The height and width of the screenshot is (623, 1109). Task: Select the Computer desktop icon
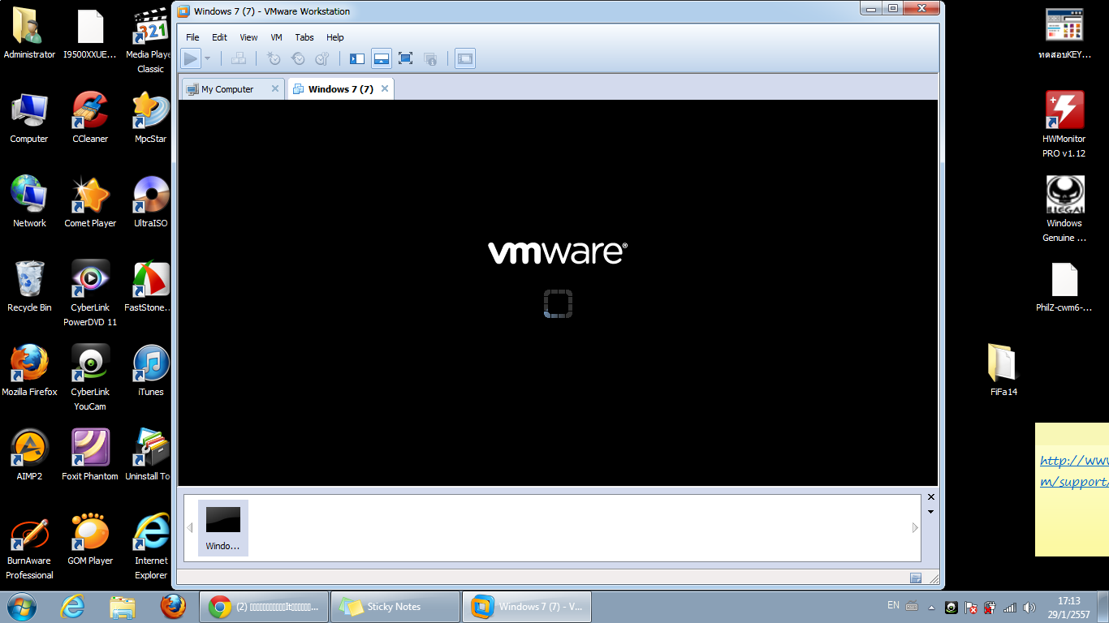coord(29,118)
